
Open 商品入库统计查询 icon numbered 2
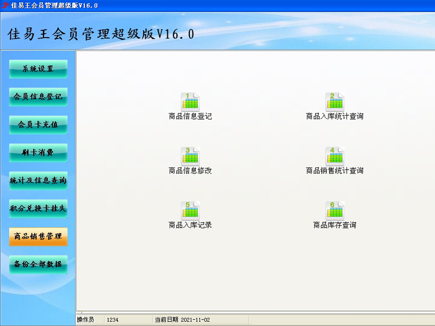335,102
